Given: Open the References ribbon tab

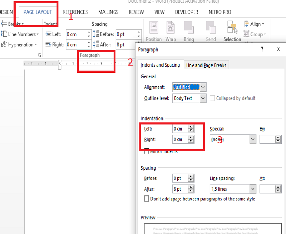Looking at the screenshot, I should tap(75, 12).
